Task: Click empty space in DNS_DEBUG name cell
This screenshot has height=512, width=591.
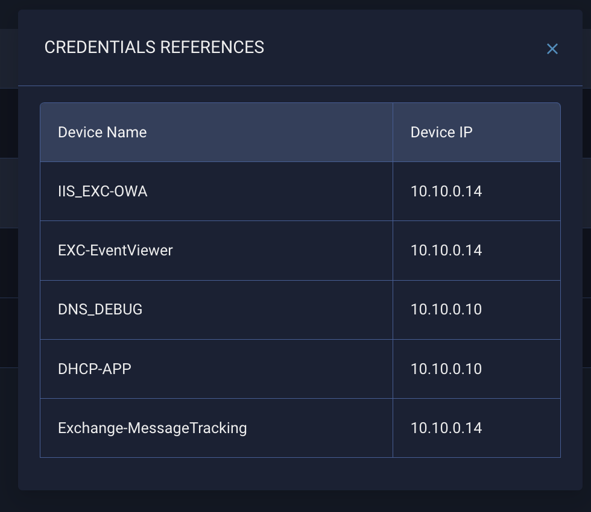Action: [268, 310]
